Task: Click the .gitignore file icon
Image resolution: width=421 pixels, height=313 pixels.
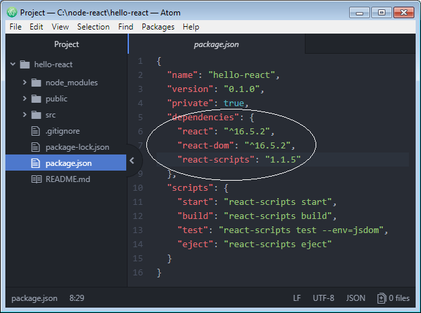Action: coord(36,131)
